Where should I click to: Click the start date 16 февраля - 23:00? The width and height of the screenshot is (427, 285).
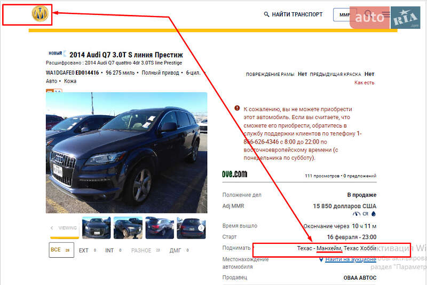coord(352,237)
